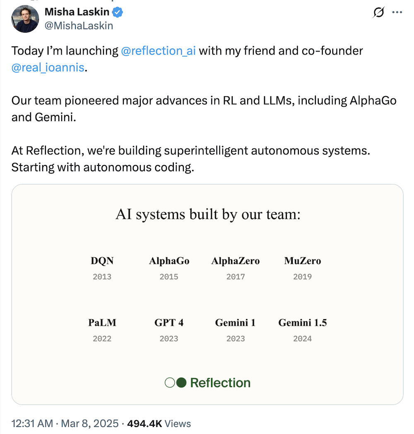Open the three-dot more options menu
Image resolution: width=414 pixels, height=434 pixels.
click(397, 13)
